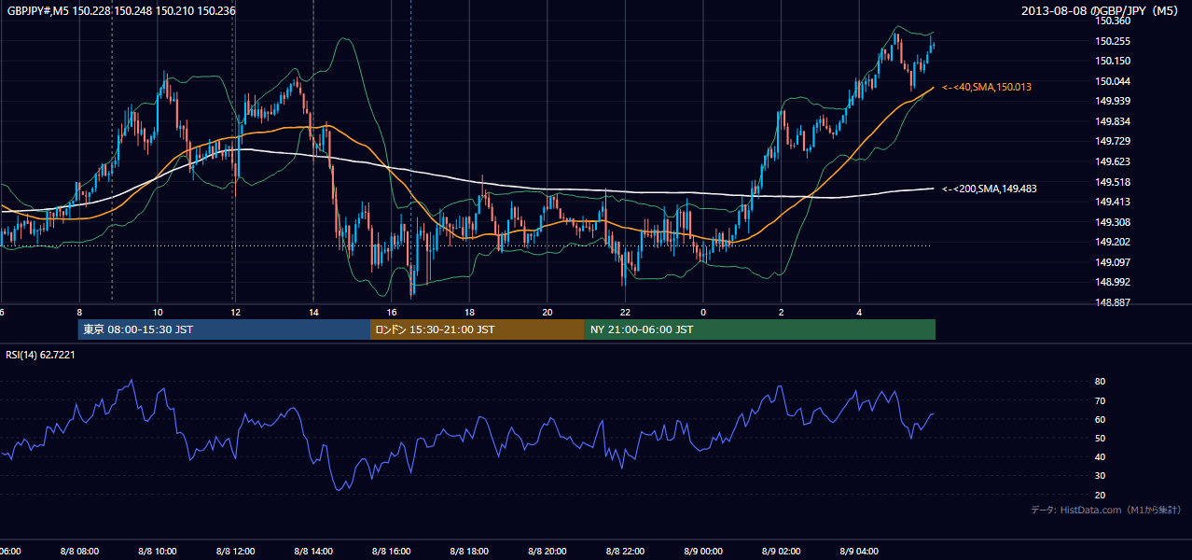Click hour tick 22 under the price chart
1192x560 pixels.
(625, 312)
